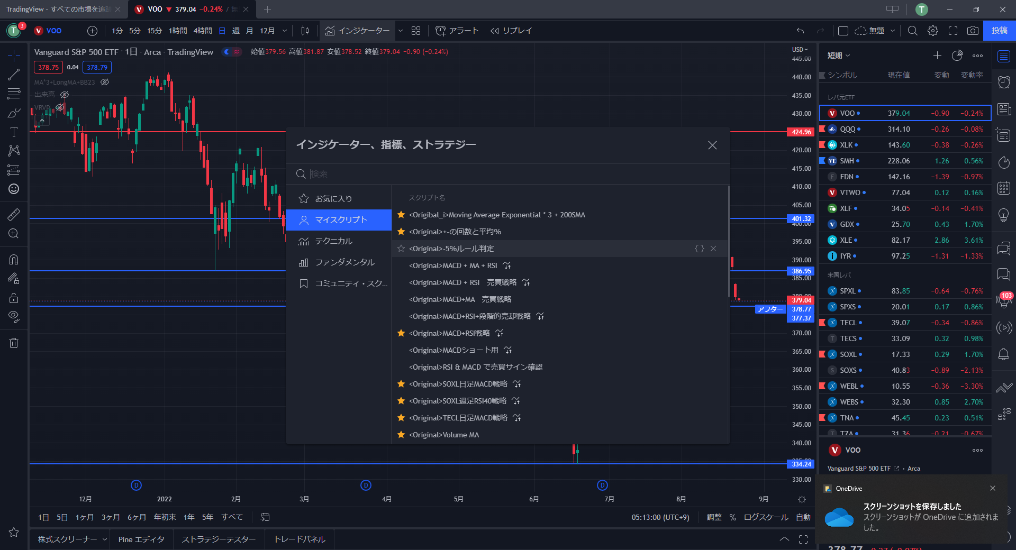
Task: Open the emoji icons tool
Action: [14, 189]
